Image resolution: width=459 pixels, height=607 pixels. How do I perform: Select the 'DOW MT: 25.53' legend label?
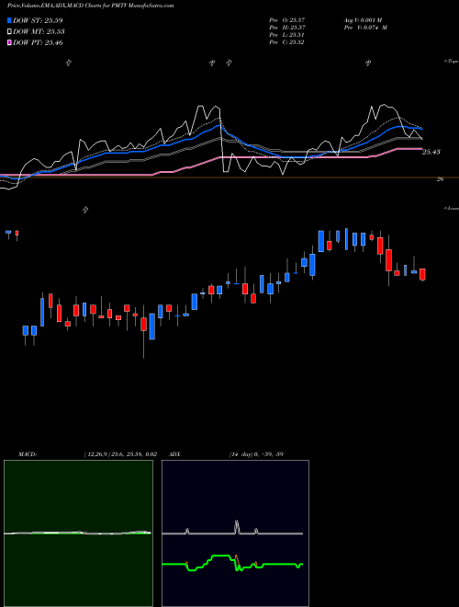39,32
